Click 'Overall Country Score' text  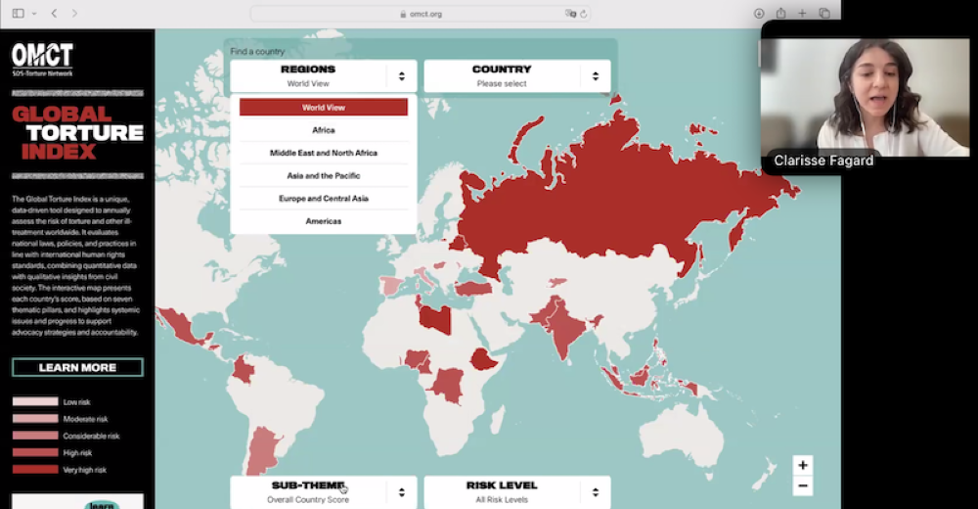pyautogui.click(x=308, y=499)
